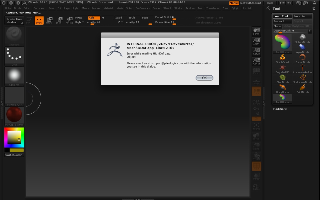
Task: Select the BumpBrush tool
Action: 282,89
